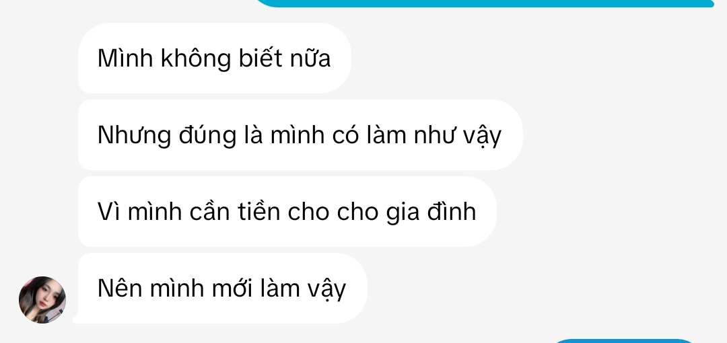Click the blue sent bubble at the top
This screenshot has width=727, height=343.
pos(485,3)
